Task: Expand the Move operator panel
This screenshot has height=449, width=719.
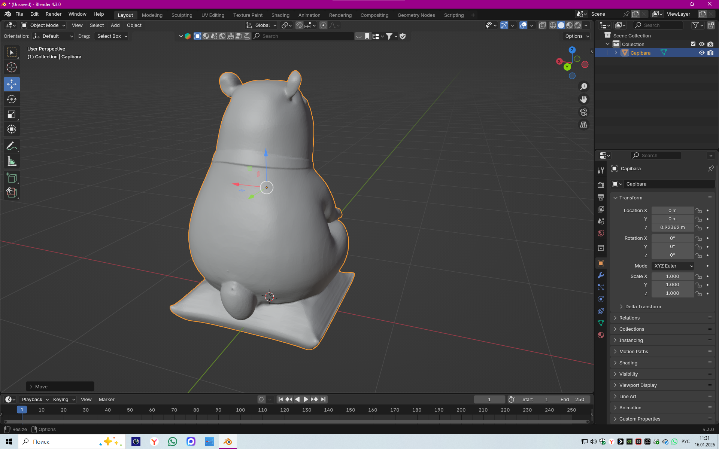Action: click(x=60, y=387)
